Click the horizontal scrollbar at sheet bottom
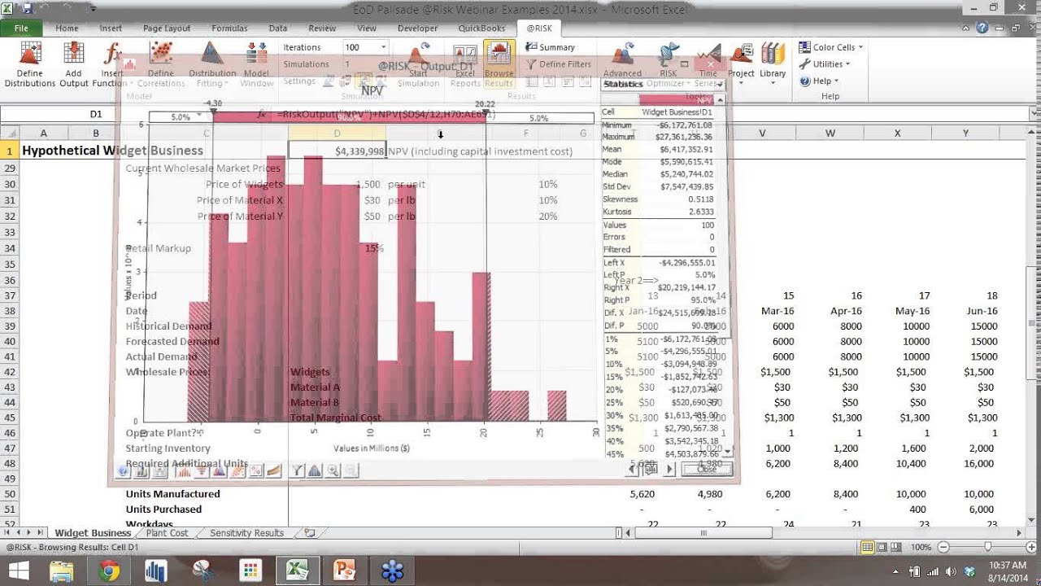 703,533
